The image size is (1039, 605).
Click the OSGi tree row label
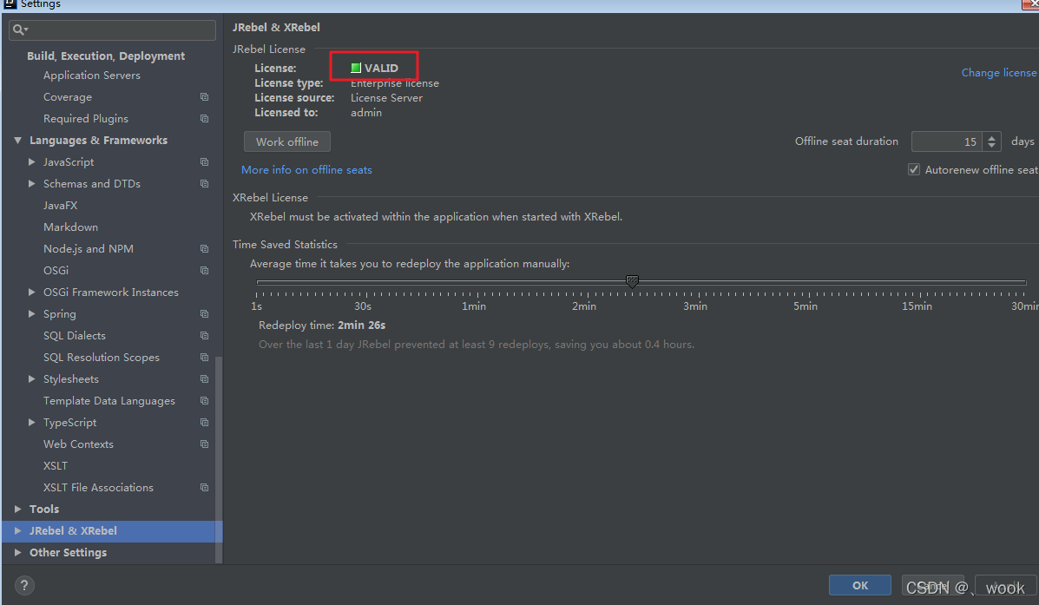[x=56, y=270]
